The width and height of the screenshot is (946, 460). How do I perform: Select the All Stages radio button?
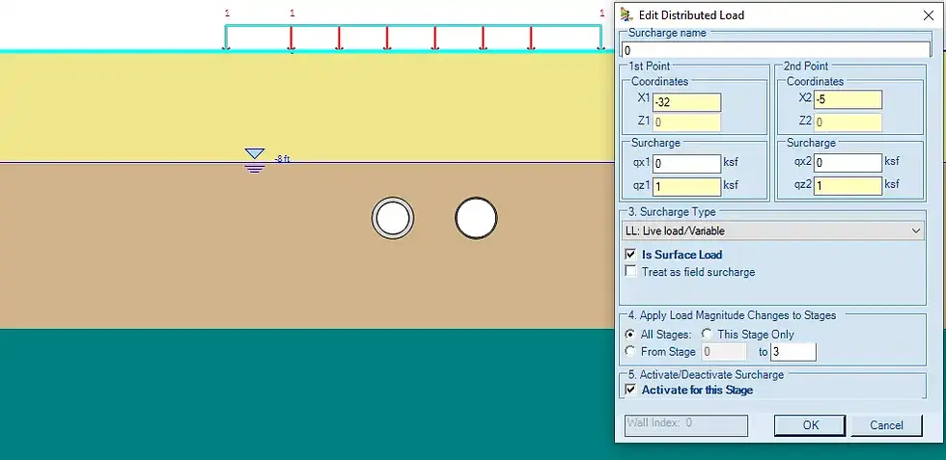coord(629,334)
